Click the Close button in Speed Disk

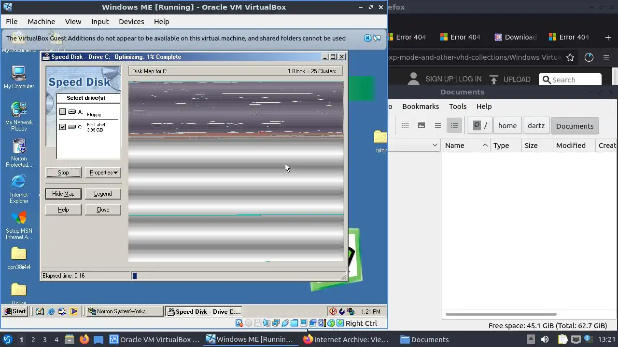(x=103, y=210)
